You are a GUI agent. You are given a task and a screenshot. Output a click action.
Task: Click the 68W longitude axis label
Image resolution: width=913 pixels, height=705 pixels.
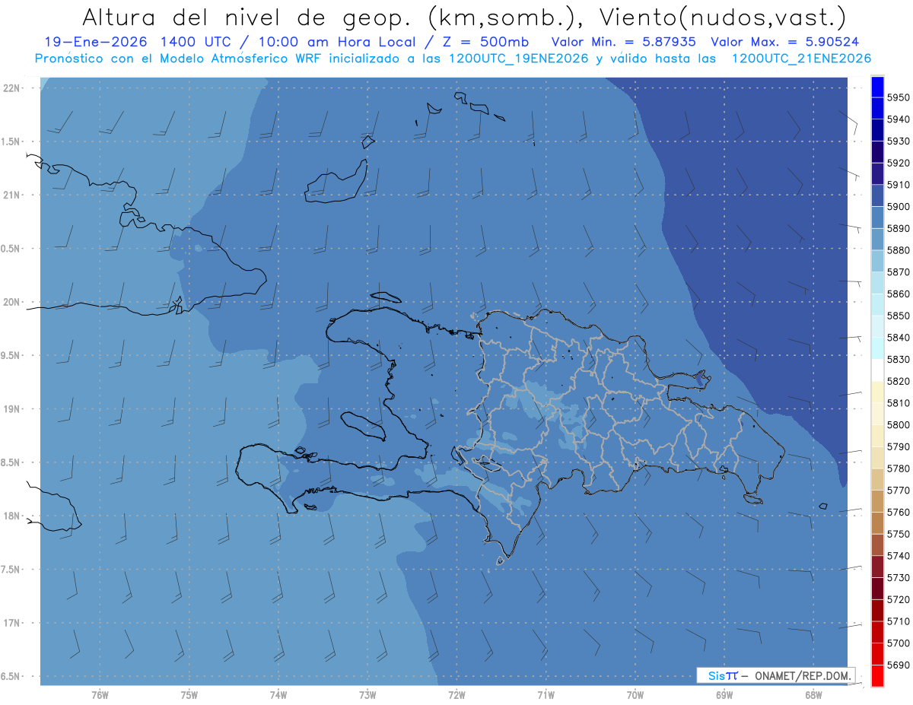click(813, 694)
